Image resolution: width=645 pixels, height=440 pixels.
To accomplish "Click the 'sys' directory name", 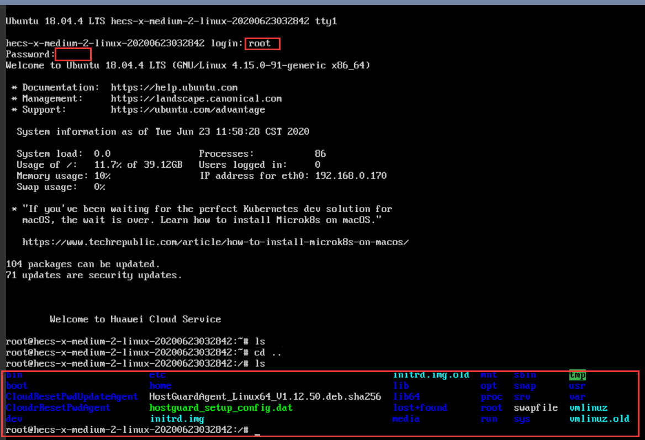I will (522, 419).
